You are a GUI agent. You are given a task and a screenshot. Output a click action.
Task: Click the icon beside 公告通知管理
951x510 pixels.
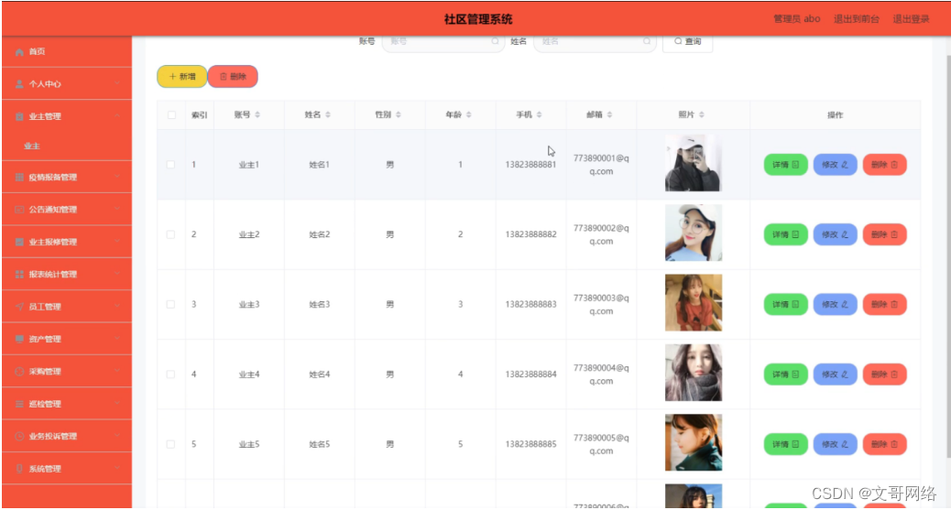pos(19,209)
